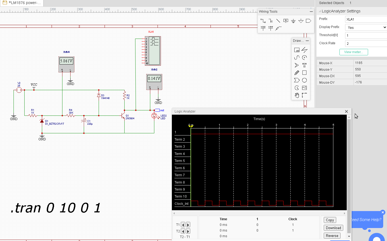Select the Line drawing tool
This screenshot has height=241, width=387.
coord(304,50)
